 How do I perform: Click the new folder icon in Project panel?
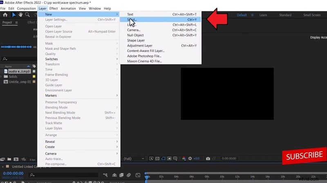point(9,159)
